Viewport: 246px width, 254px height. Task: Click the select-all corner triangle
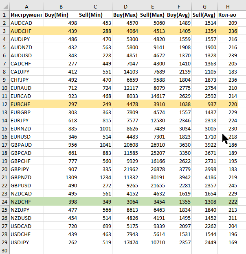point(5,7)
